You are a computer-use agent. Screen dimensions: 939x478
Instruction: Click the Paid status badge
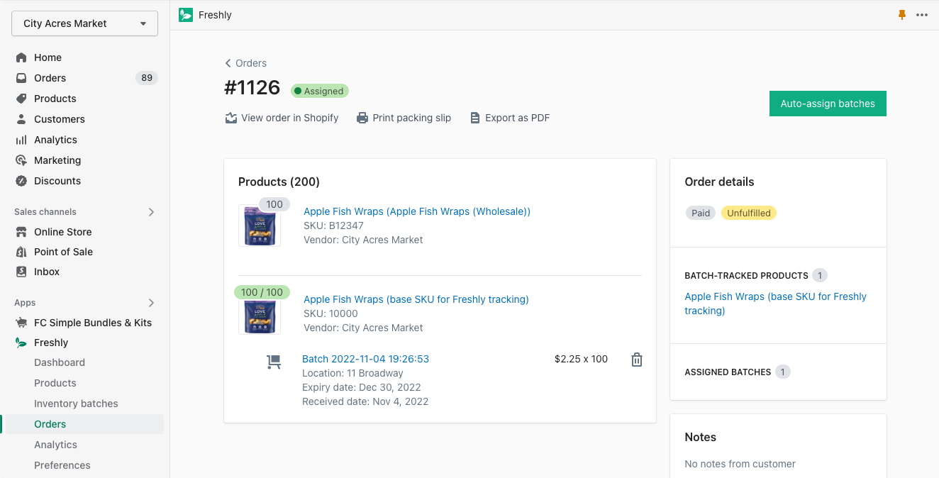(x=701, y=213)
